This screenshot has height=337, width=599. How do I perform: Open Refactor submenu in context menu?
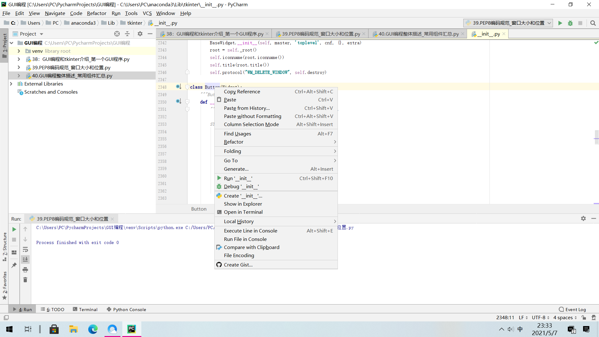coord(276,142)
